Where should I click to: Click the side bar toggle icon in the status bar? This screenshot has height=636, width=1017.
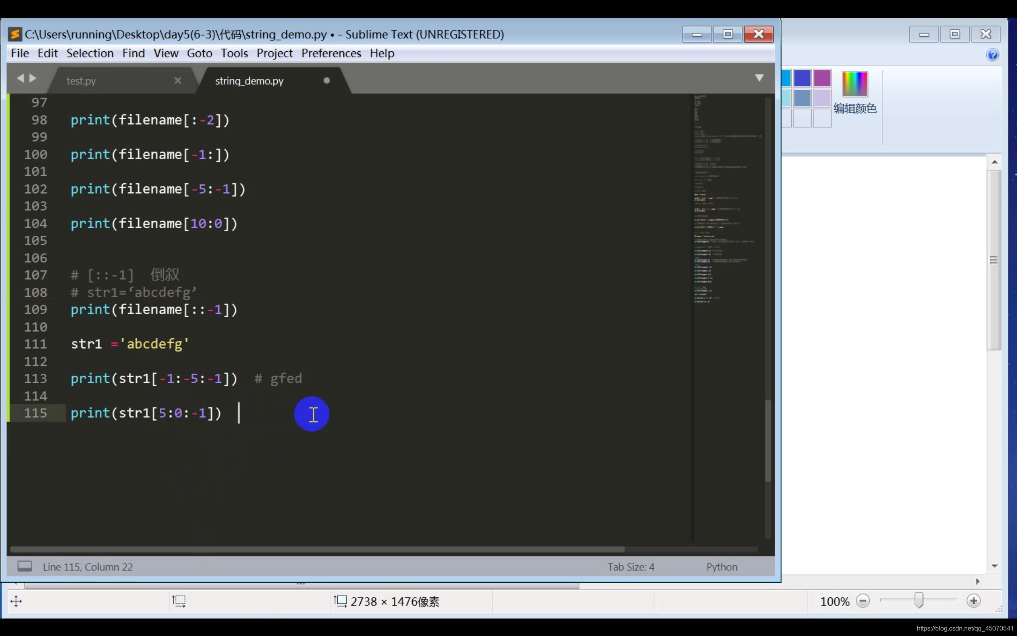coord(25,566)
